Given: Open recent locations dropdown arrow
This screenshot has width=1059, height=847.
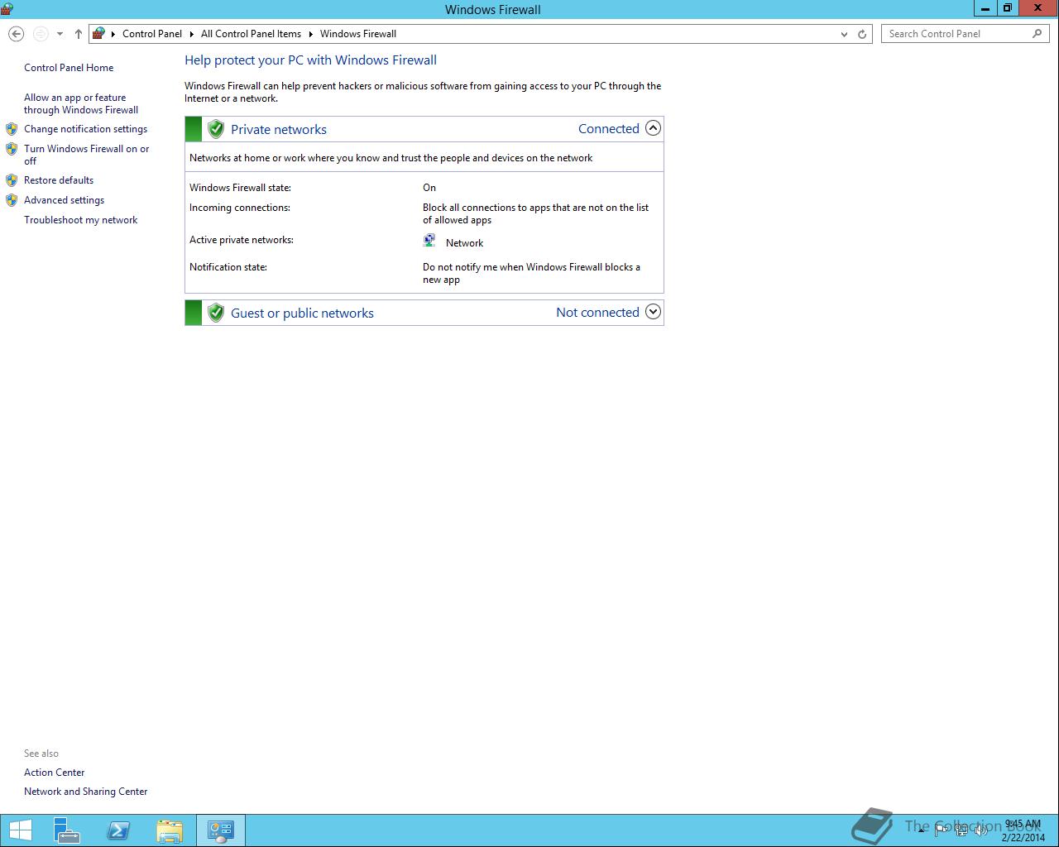Looking at the screenshot, I should (60, 34).
